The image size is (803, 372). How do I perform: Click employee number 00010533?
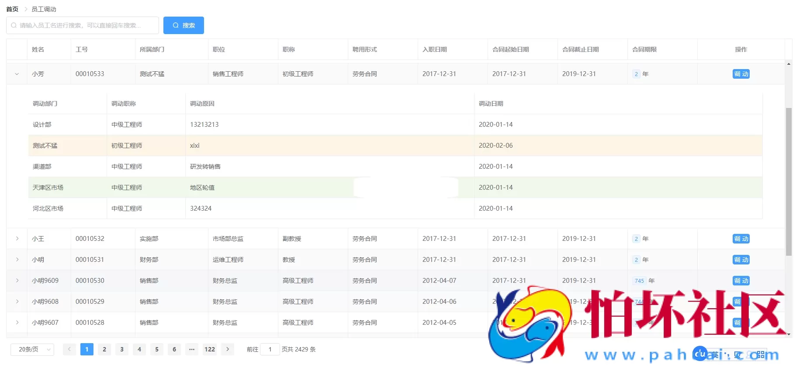(90, 74)
